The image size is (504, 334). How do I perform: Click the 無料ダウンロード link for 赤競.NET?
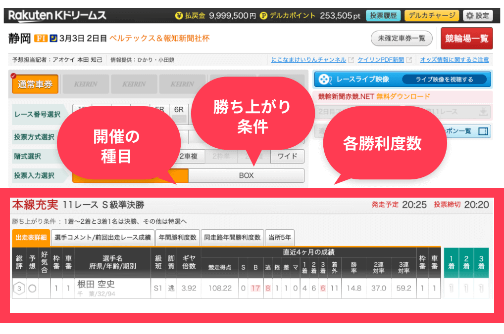(403, 96)
